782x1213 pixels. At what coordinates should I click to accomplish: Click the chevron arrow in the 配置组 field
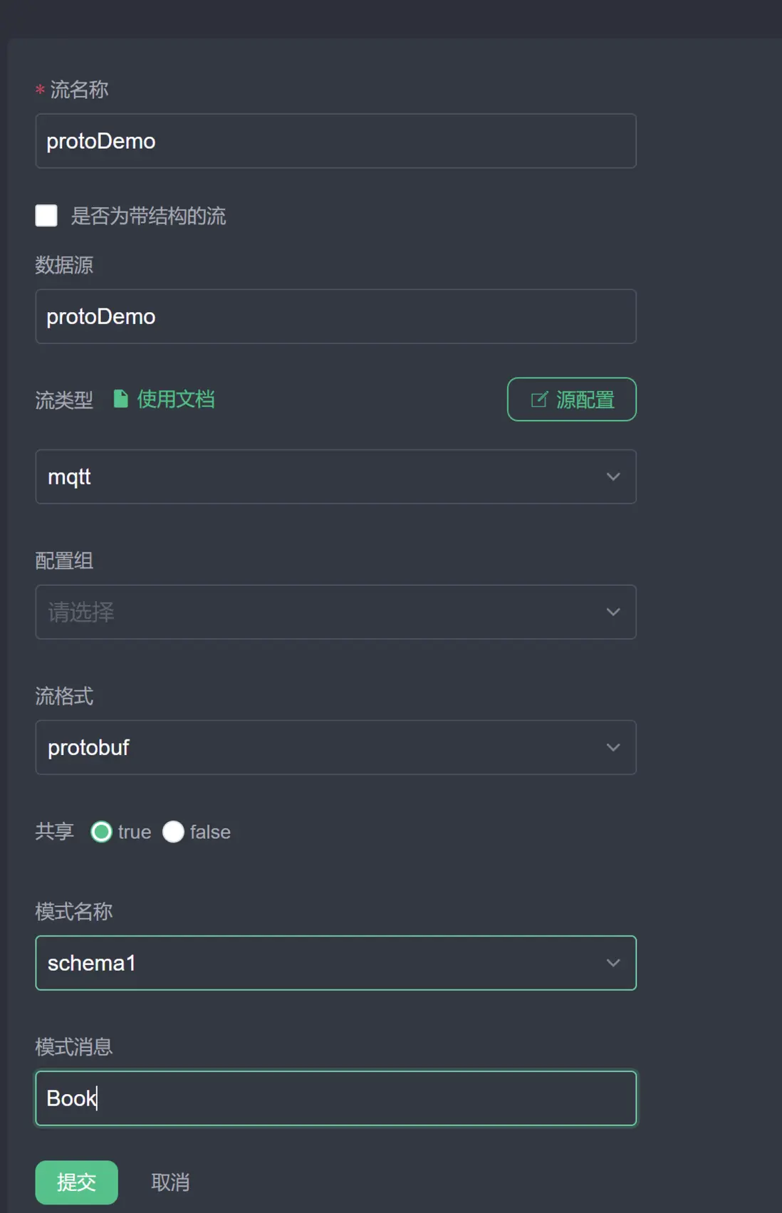[613, 612]
